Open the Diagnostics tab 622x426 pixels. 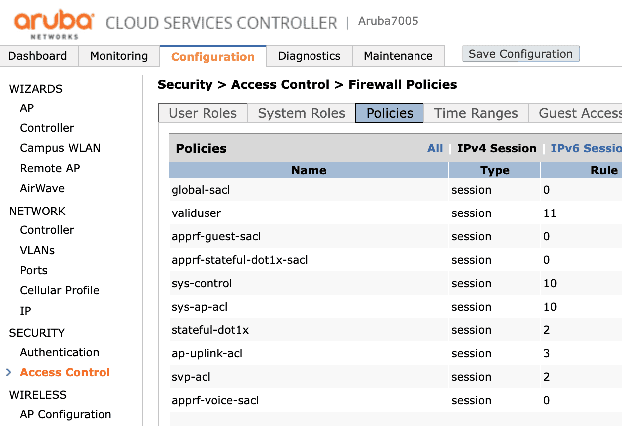(309, 56)
